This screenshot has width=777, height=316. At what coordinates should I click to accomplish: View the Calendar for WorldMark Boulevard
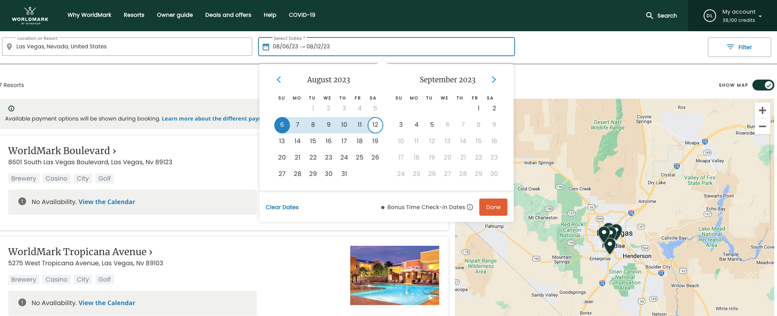107,202
